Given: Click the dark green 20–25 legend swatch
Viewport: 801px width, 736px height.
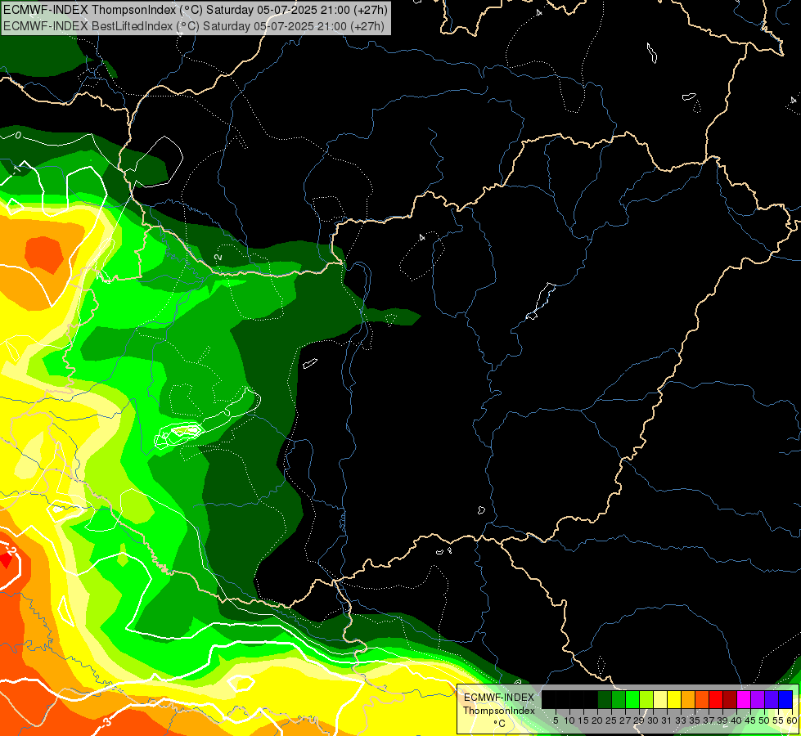Looking at the screenshot, I should tap(605, 699).
